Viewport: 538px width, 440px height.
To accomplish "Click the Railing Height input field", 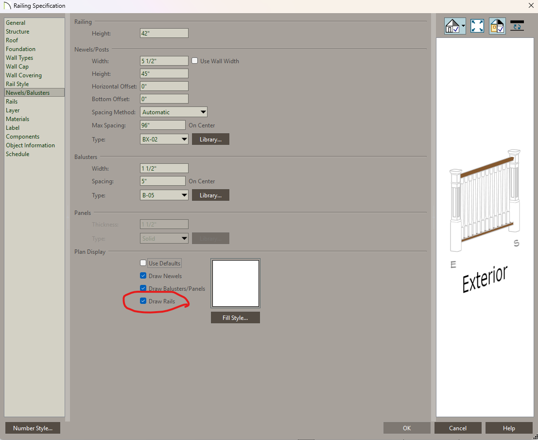I will [x=164, y=33].
